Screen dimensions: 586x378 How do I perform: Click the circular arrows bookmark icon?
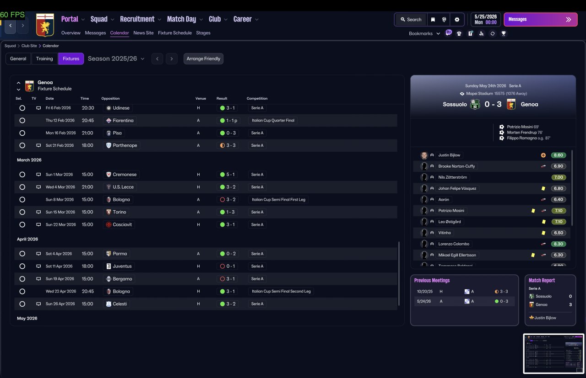[493, 33]
